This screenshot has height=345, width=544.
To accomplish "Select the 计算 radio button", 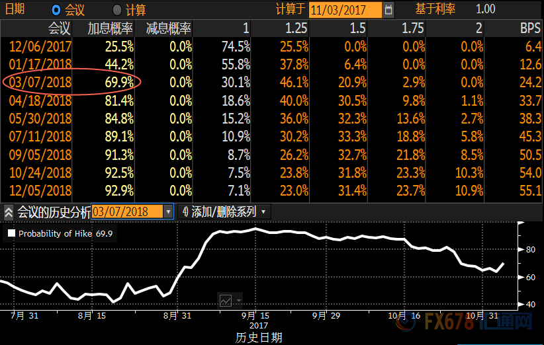I will click(x=117, y=9).
